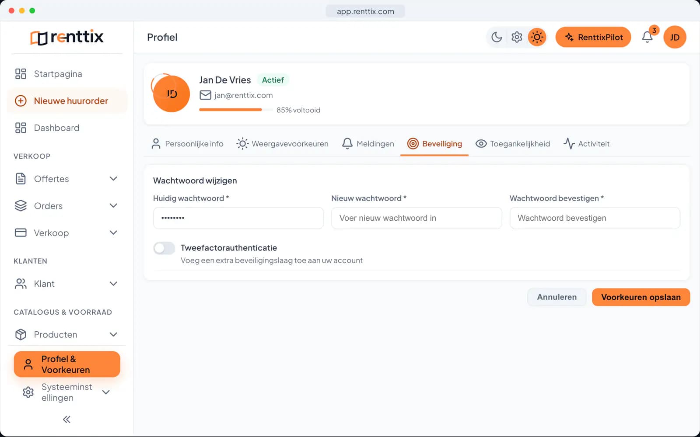Click the JD user avatar in header
Image resolution: width=700 pixels, height=437 pixels.
point(675,37)
